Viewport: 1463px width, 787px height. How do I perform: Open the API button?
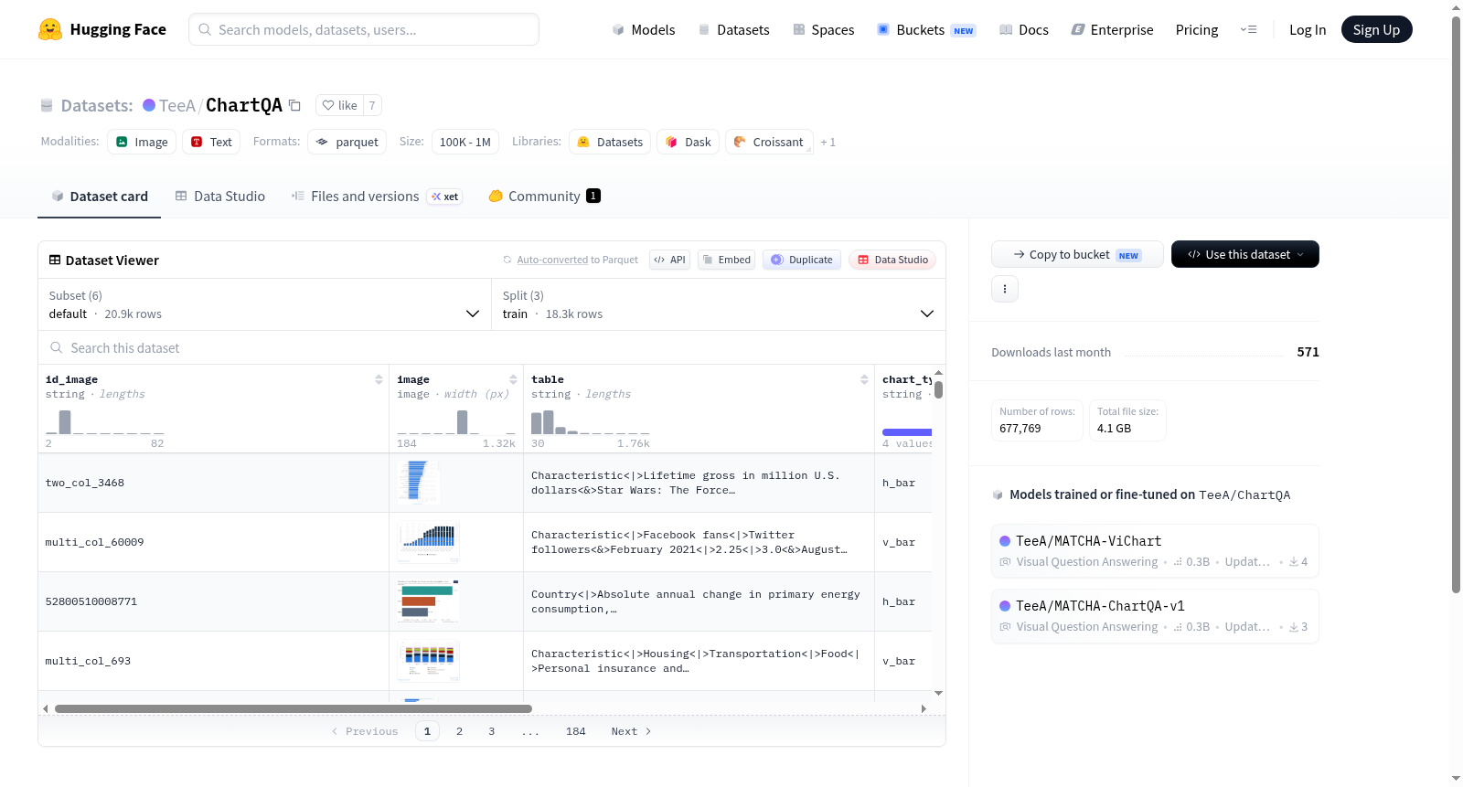(669, 260)
